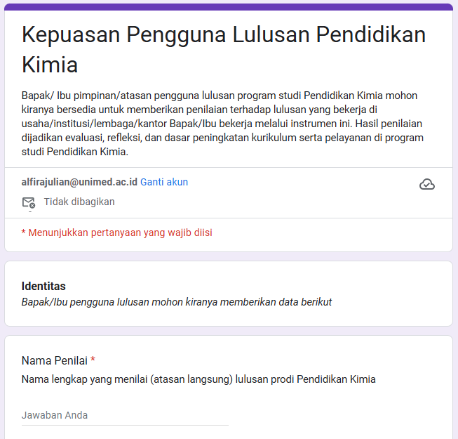
Task: Click the Nama Penilai question label
Action: click(x=55, y=360)
